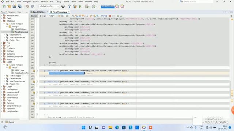Collapse the jButton4ActionPerformed code fold
The width and height of the screenshot is (234, 131).
37,103
